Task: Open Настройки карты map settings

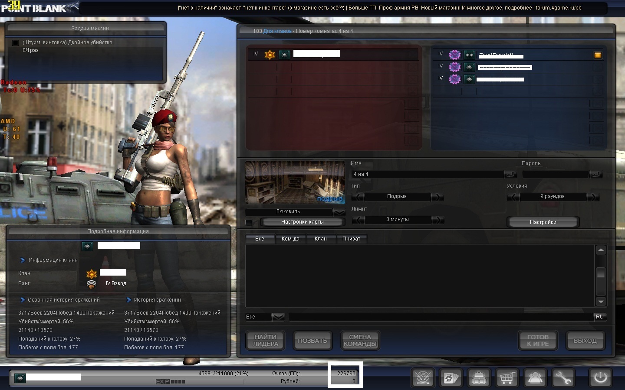Action: pyautogui.click(x=303, y=222)
